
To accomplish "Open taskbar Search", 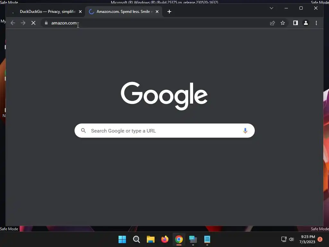I will click(x=136, y=239).
